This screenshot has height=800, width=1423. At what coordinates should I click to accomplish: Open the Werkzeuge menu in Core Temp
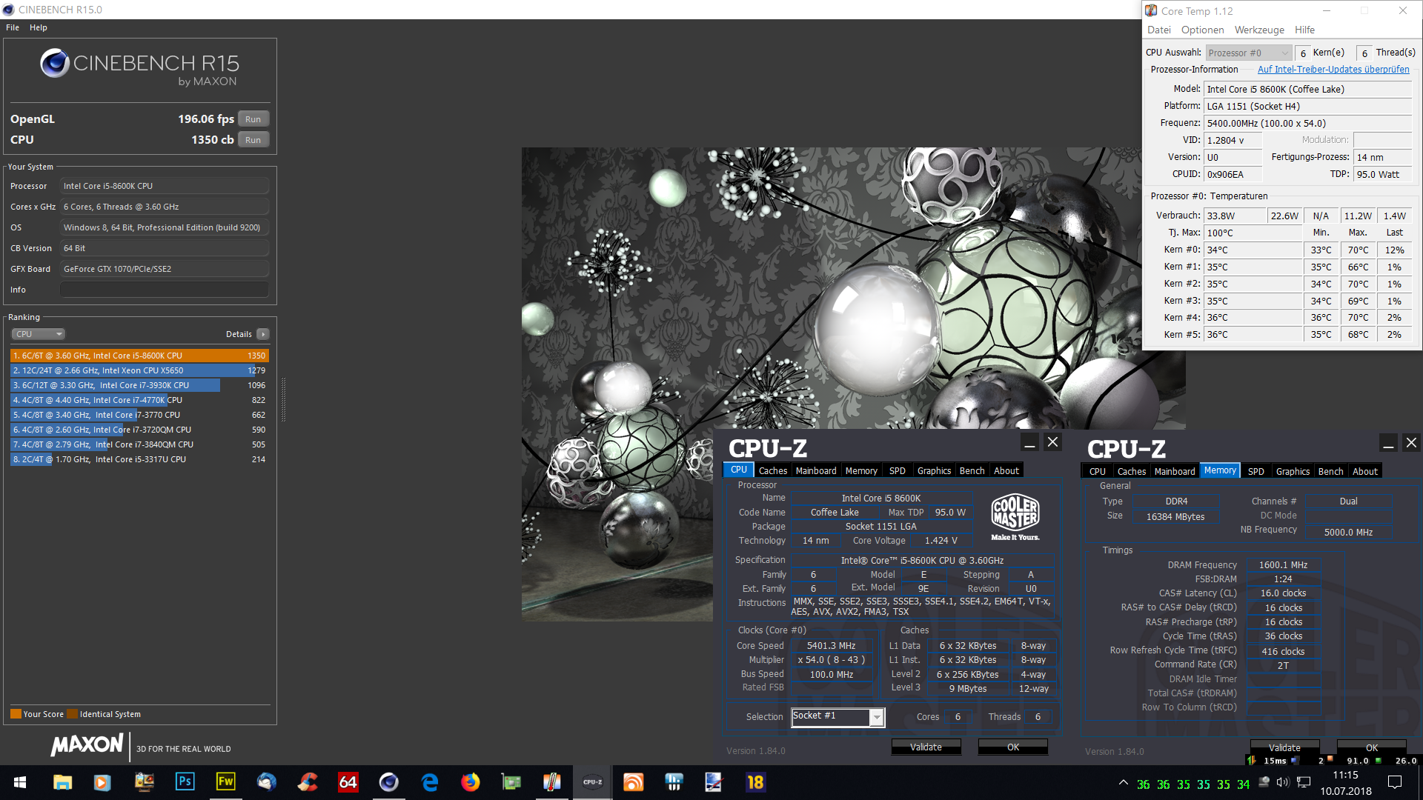1259,30
